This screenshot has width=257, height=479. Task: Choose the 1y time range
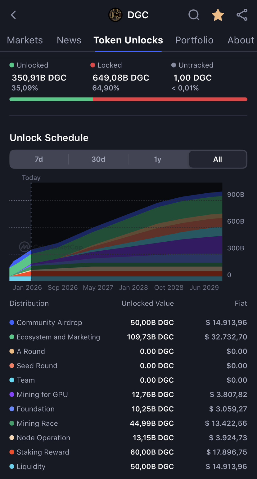pos(158,159)
